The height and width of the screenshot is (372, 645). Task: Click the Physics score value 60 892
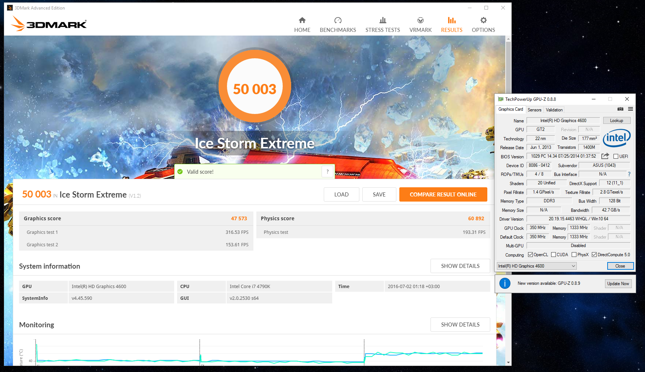click(x=476, y=218)
